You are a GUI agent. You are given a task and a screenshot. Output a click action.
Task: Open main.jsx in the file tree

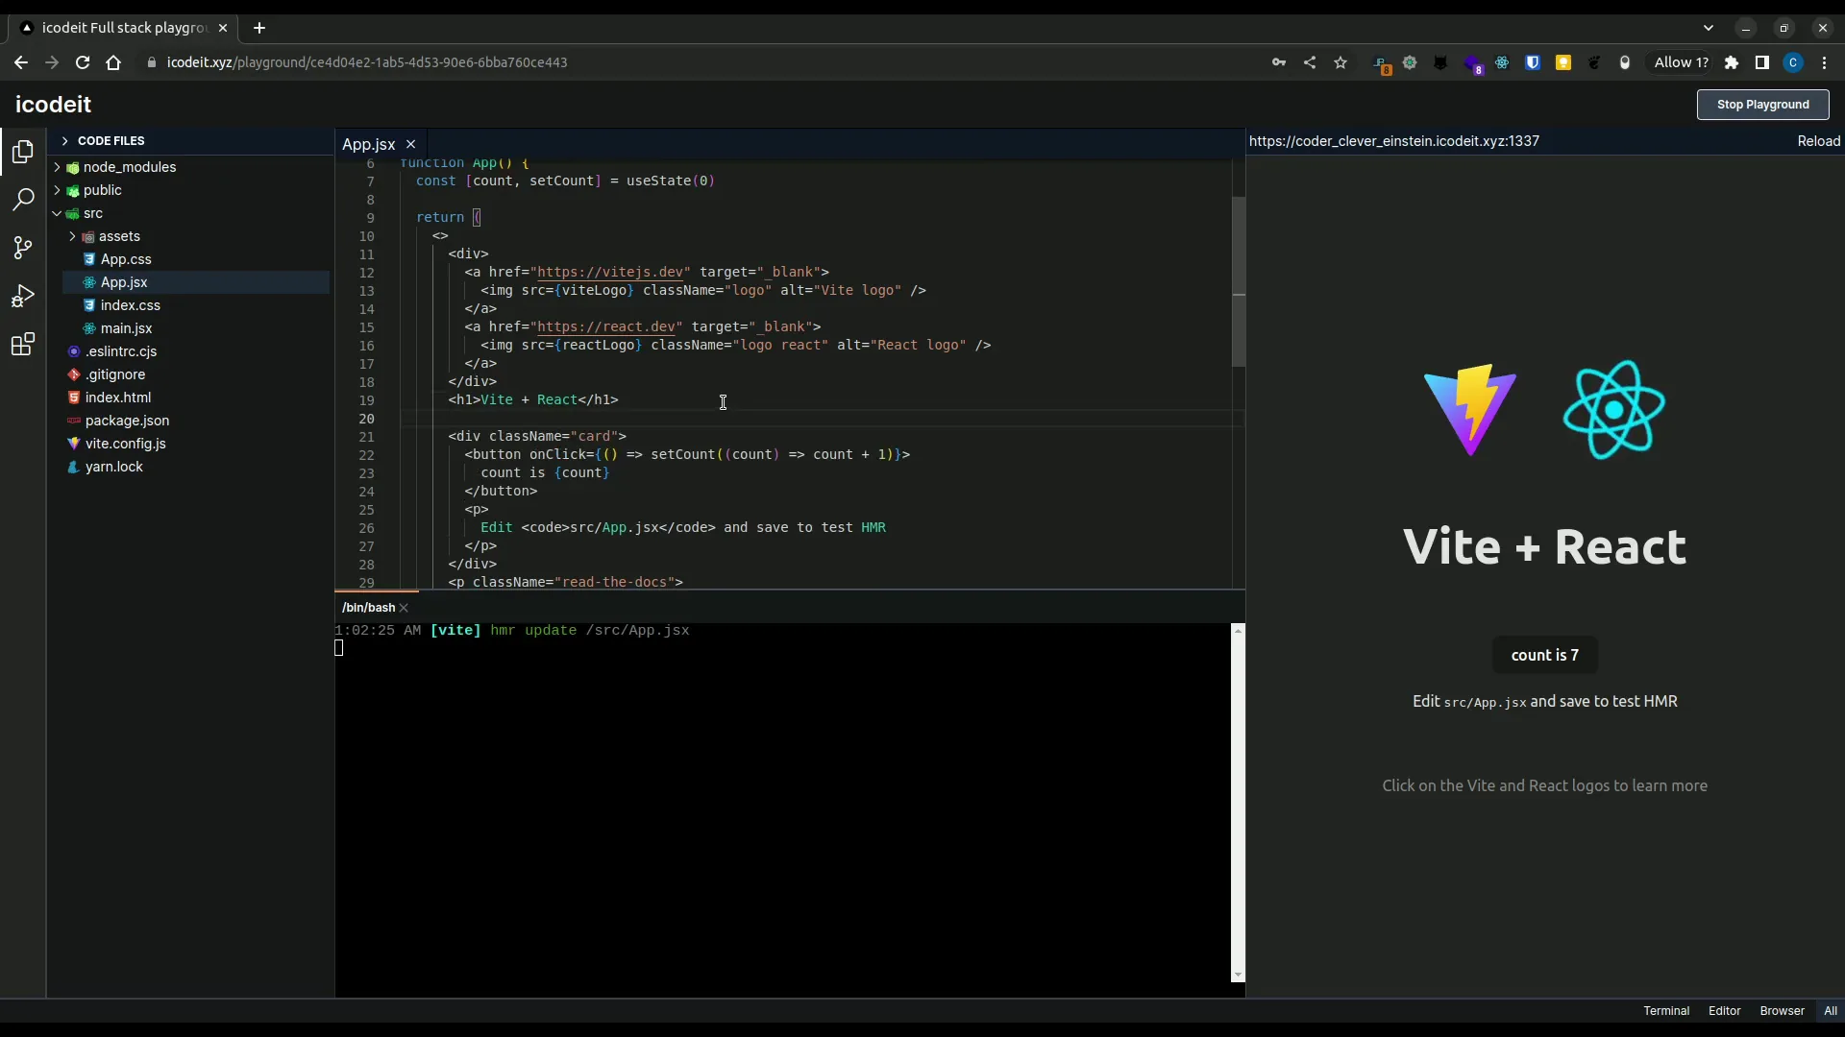click(x=126, y=328)
